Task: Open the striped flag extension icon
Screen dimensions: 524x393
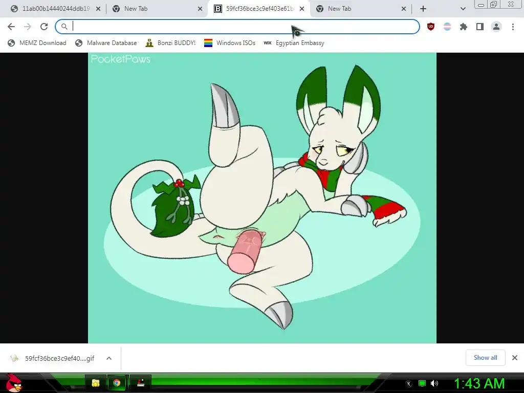Action: pyautogui.click(x=447, y=27)
